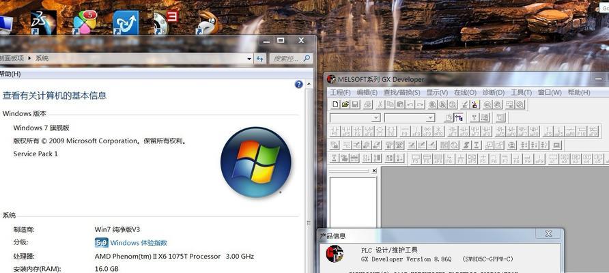
Task: Click the caF10 invert result icon
Action: [x=570, y=131]
